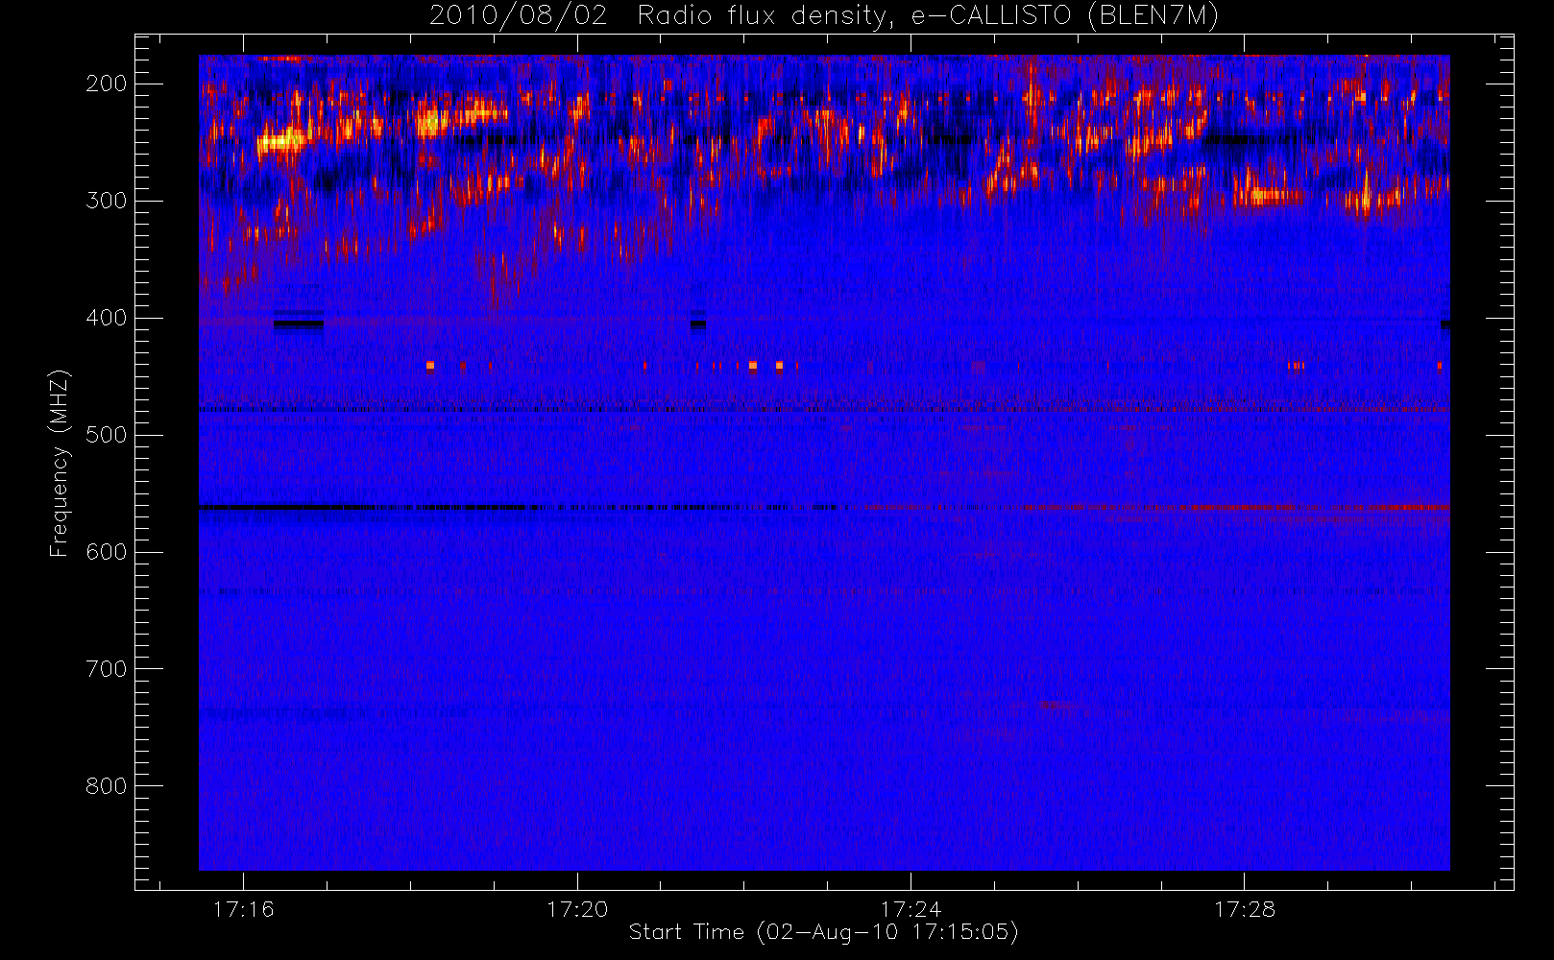1554x960 pixels.
Task: Click the 17:24 time tick label
Action: [x=911, y=909]
